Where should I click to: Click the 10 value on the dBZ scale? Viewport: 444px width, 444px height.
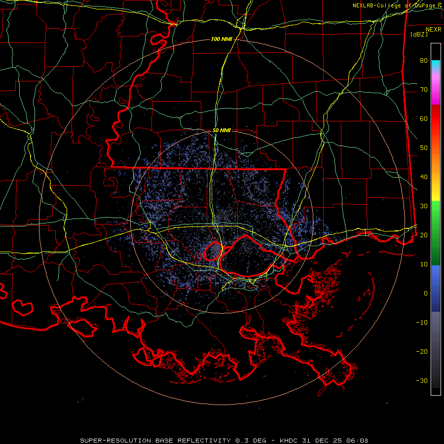(424, 264)
